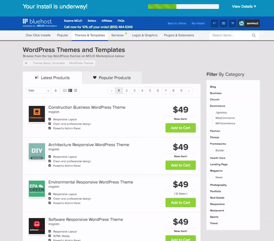The width and height of the screenshot is (274, 241).
Task: Open the megaphone announcements icon in header
Action: [x=215, y=23]
